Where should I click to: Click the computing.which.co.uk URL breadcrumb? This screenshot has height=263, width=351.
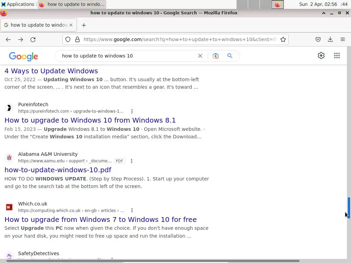pyautogui.click(x=71, y=211)
